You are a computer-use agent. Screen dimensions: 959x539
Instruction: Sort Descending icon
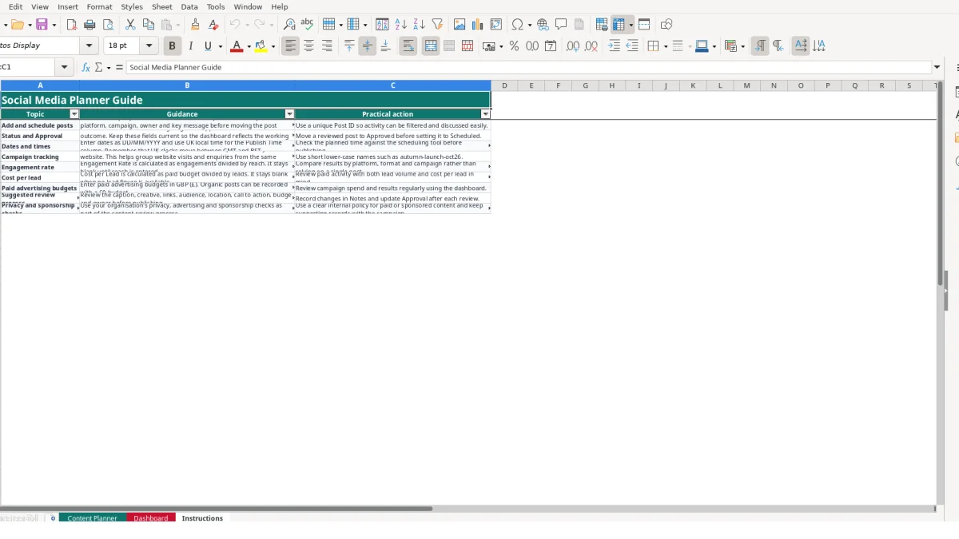click(x=419, y=25)
